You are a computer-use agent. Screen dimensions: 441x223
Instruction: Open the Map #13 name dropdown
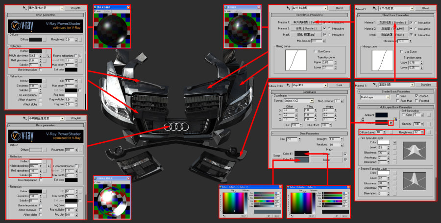[x=326, y=85]
